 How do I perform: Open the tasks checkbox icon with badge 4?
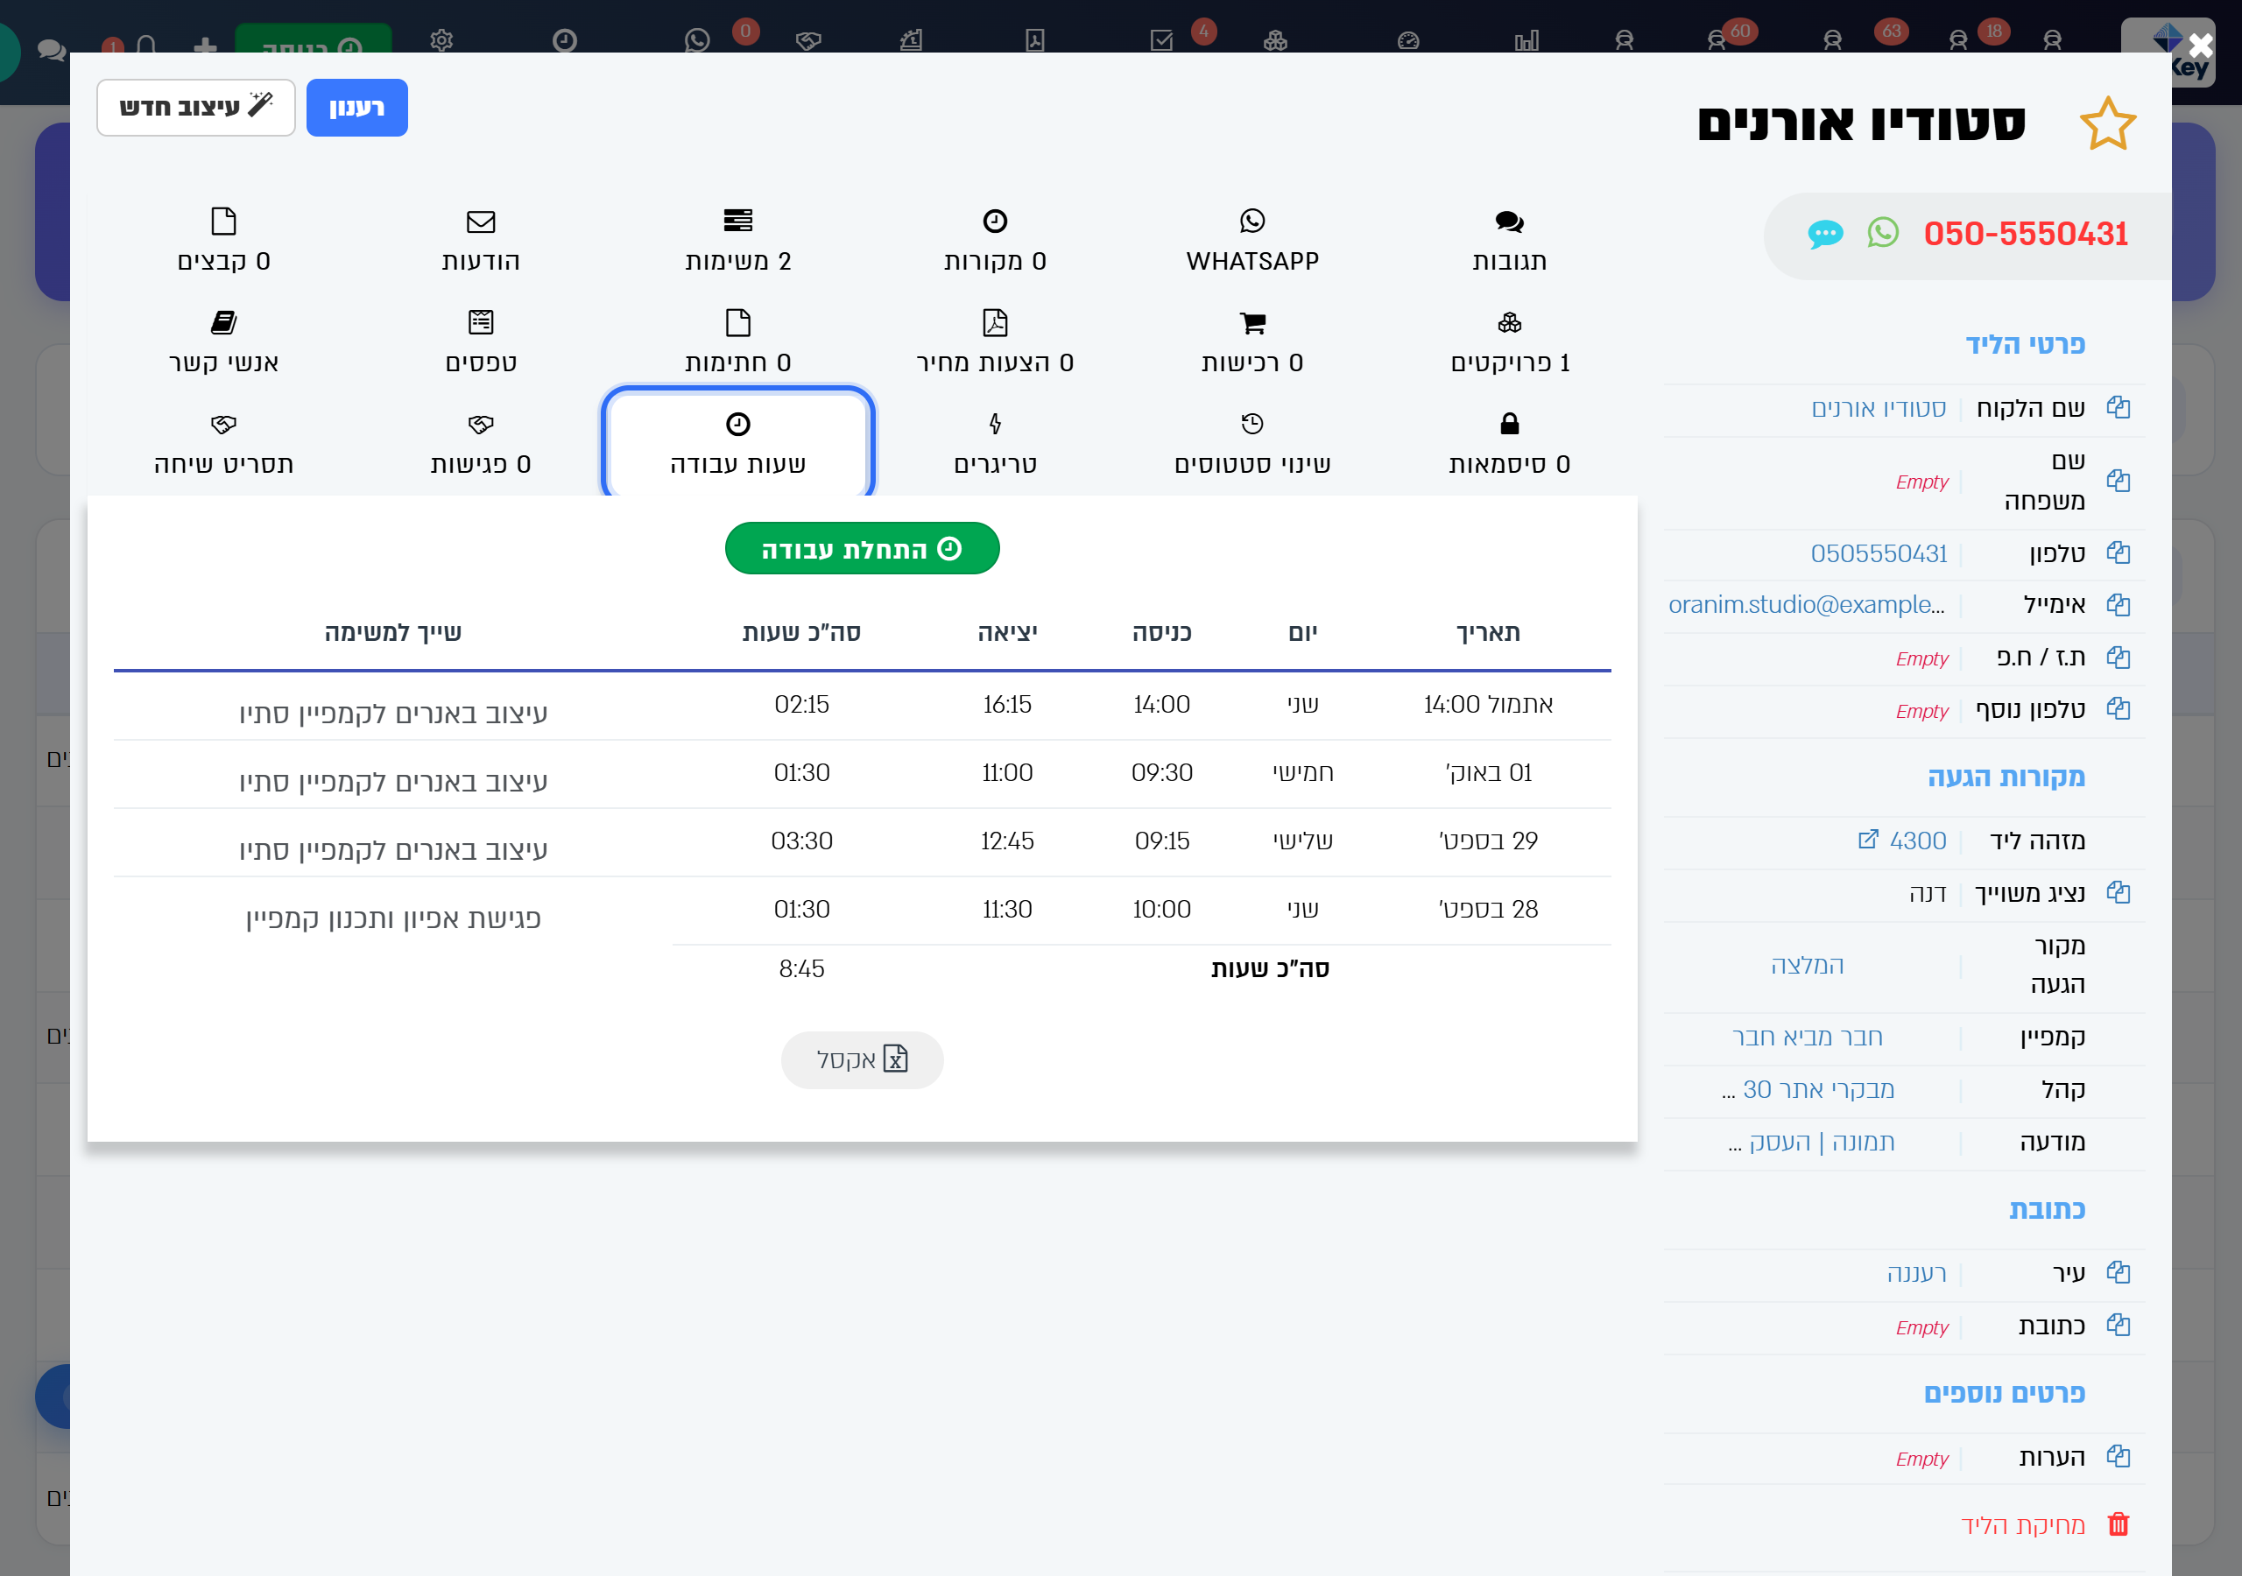(1161, 40)
